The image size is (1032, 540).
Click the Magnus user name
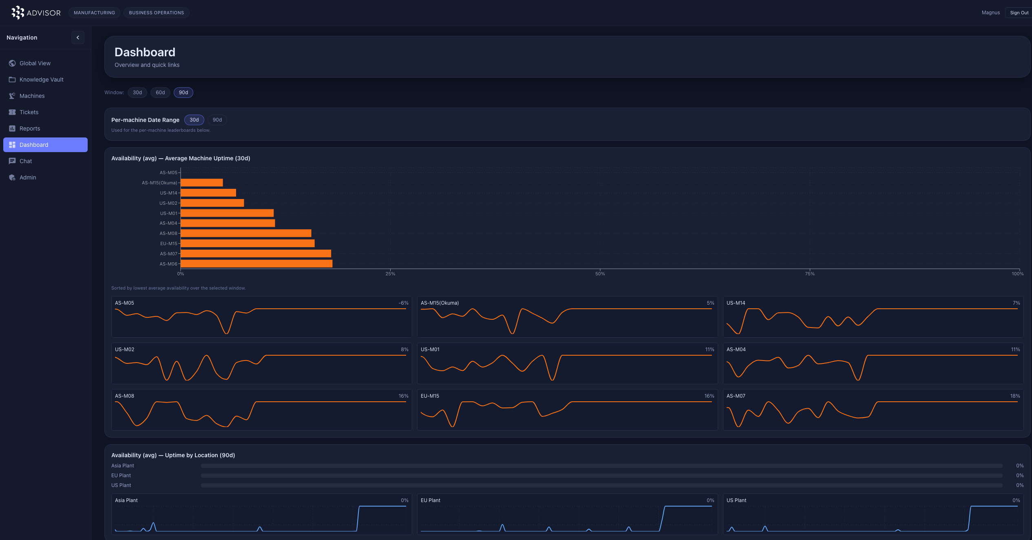pos(990,13)
